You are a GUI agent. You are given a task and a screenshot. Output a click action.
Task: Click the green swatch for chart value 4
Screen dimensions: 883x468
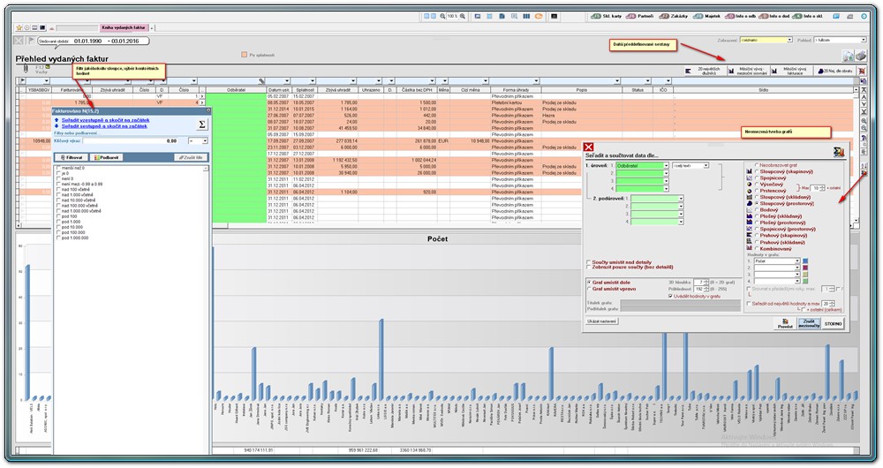(805, 281)
